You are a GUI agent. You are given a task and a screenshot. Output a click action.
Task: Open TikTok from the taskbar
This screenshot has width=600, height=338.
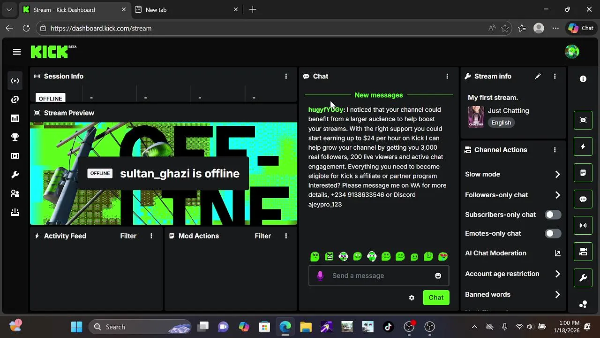(x=388, y=327)
